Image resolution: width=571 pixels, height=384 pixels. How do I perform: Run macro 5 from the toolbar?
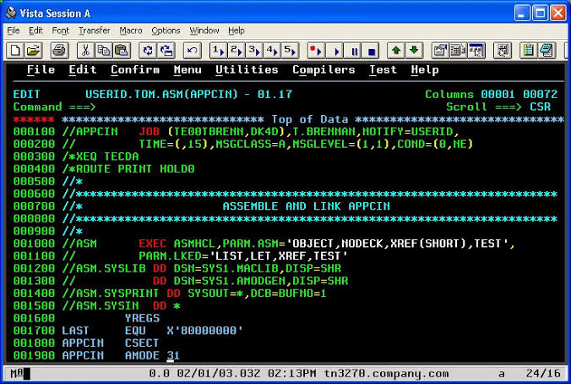(x=291, y=50)
